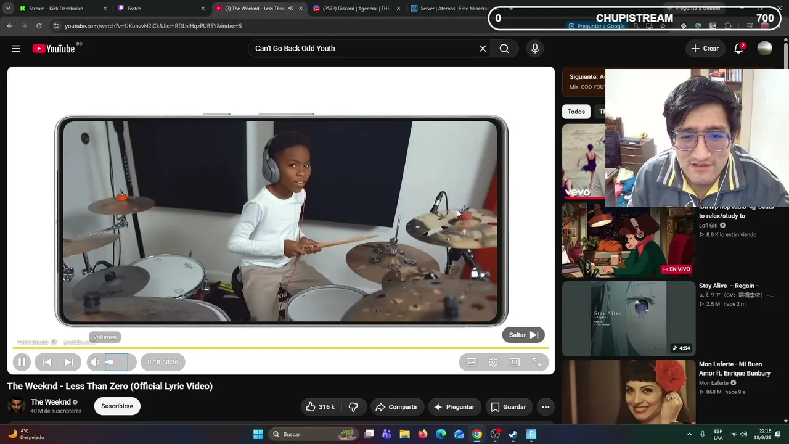Pause the video
Image resolution: width=789 pixels, height=444 pixels.
click(x=21, y=362)
